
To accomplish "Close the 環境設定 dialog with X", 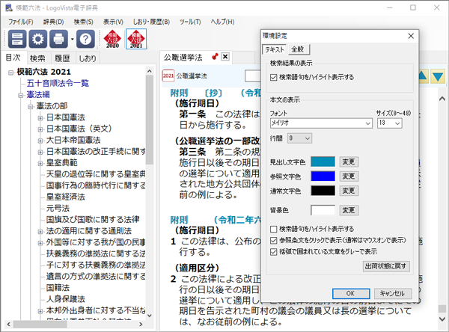I will 411,36.
